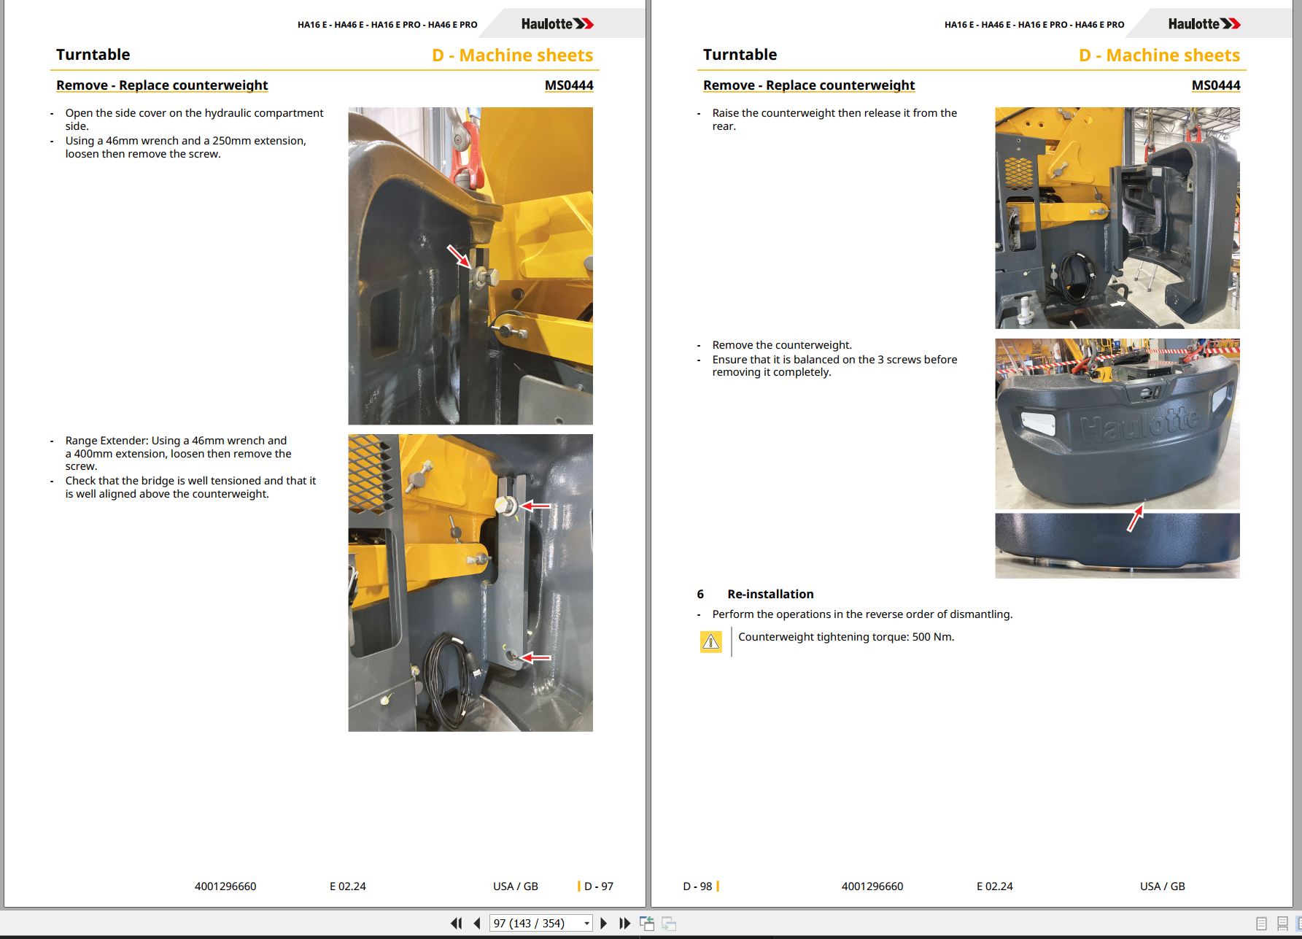Click 'USA / GB' in the right page footer
The width and height of the screenshot is (1302, 939).
[1163, 886]
